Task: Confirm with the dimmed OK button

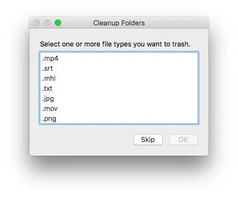Action: pyautogui.click(x=183, y=139)
